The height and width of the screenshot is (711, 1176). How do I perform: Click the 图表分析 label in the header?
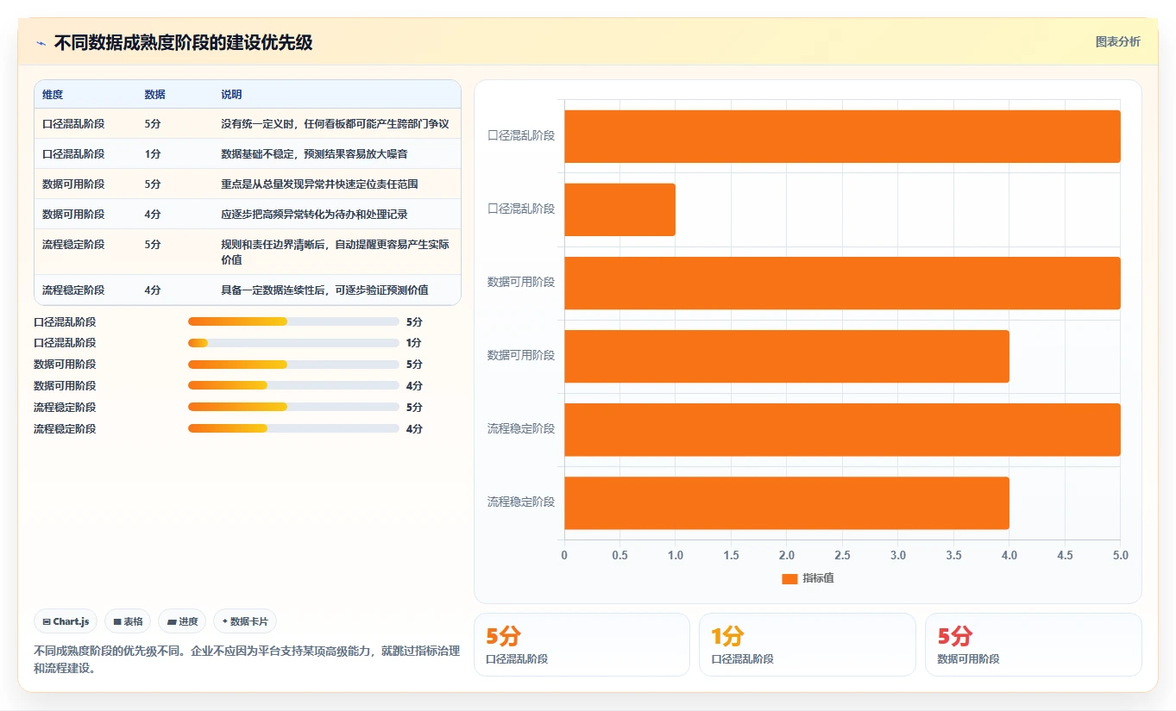1117,41
